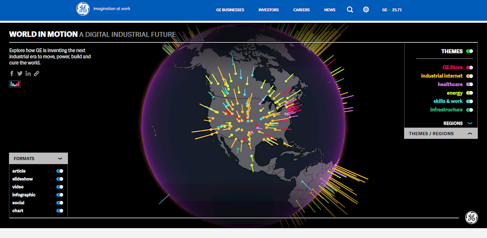Click the GE Store theme label
Image resolution: width=487 pixels, height=238 pixels.
coord(453,68)
